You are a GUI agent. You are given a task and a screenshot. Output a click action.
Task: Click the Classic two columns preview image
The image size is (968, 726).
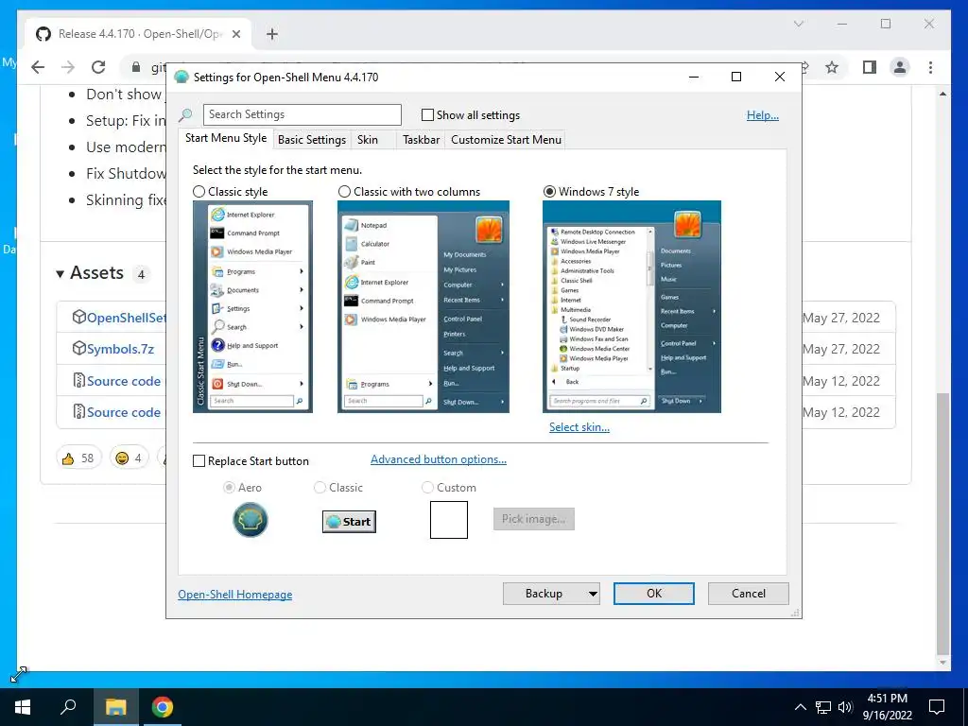(x=423, y=307)
